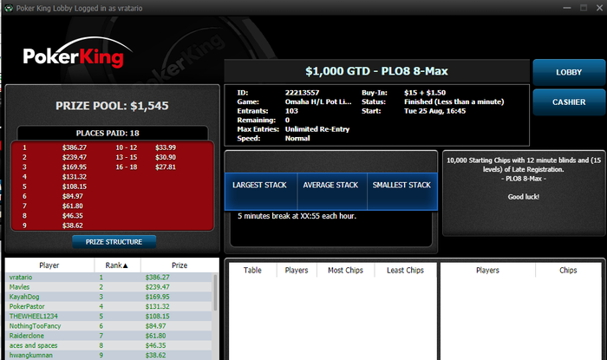Sort the list by Player column

pyautogui.click(x=49, y=265)
